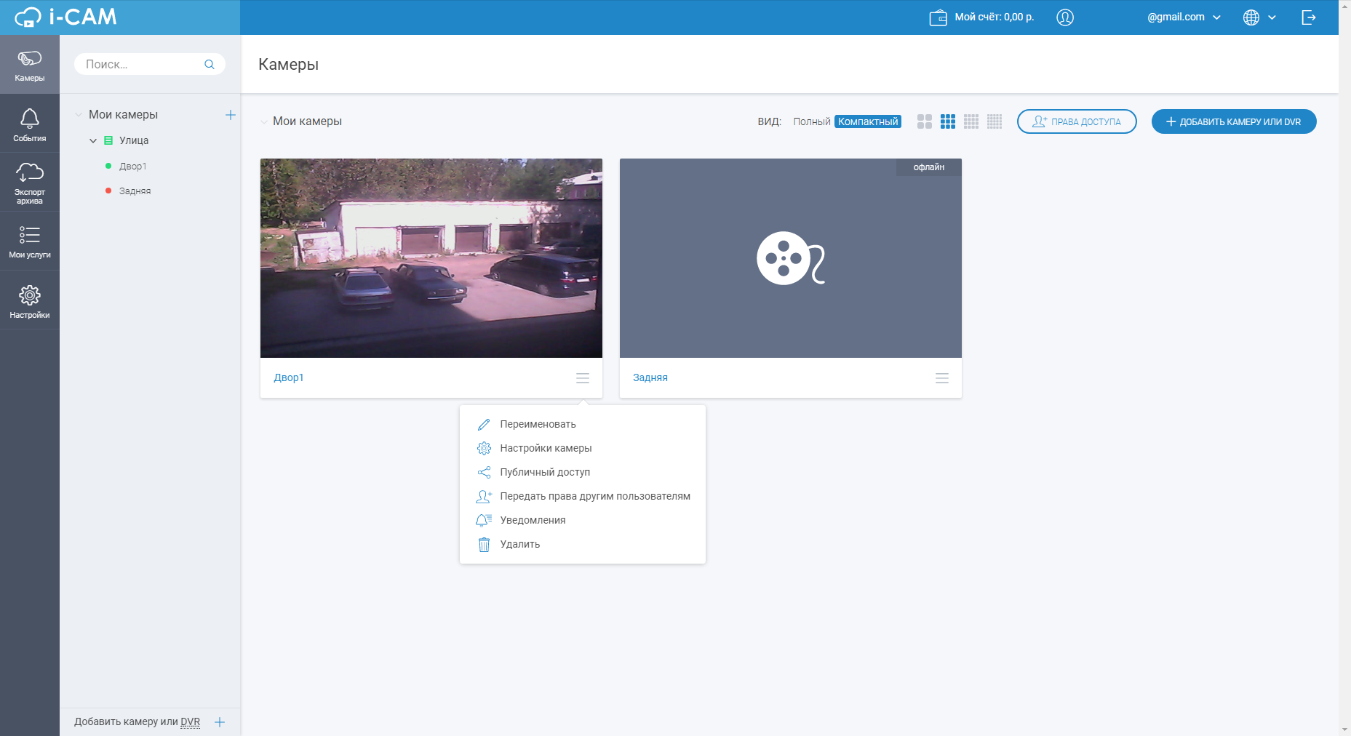1351x736 pixels.
Task: Open My Services list icon
Action: click(x=30, y=241)
